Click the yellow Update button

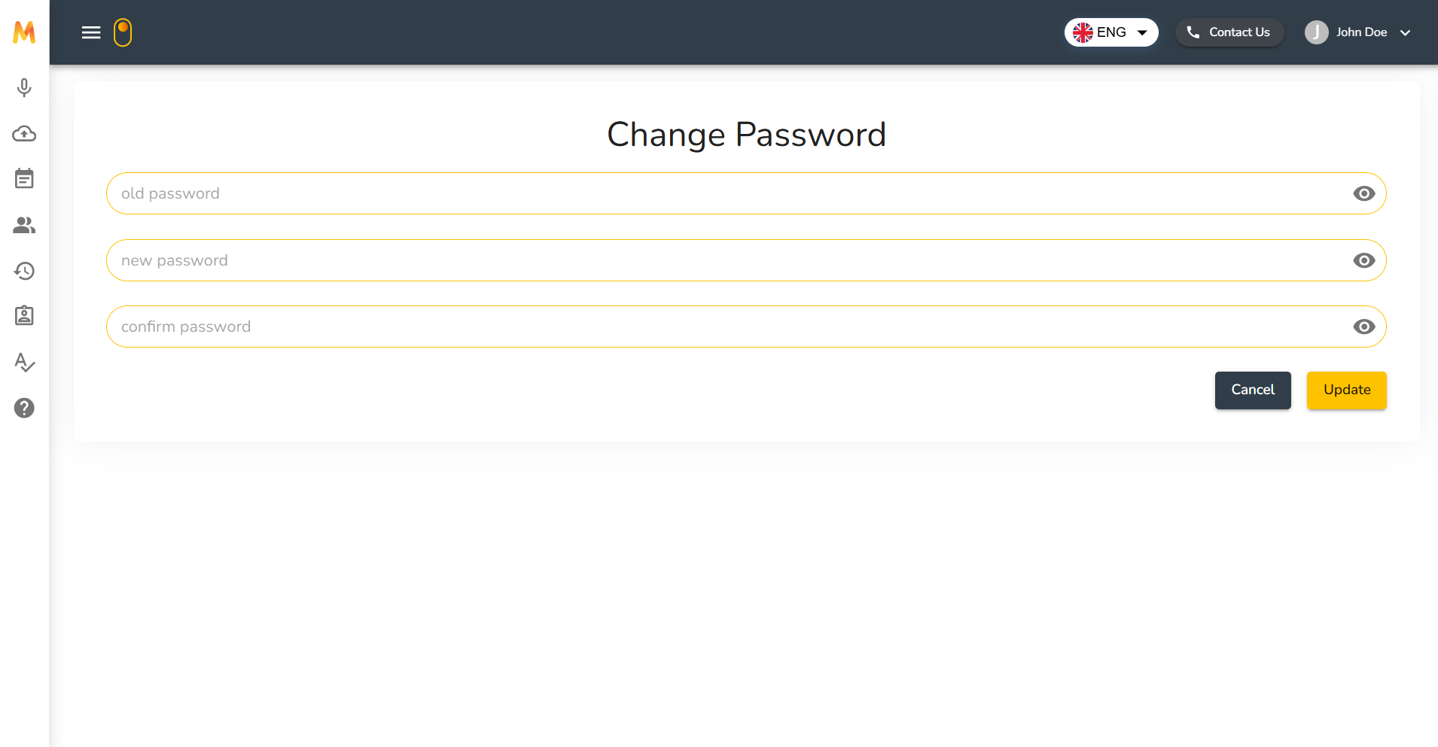pyautogui.click(x=1346, y=390)
